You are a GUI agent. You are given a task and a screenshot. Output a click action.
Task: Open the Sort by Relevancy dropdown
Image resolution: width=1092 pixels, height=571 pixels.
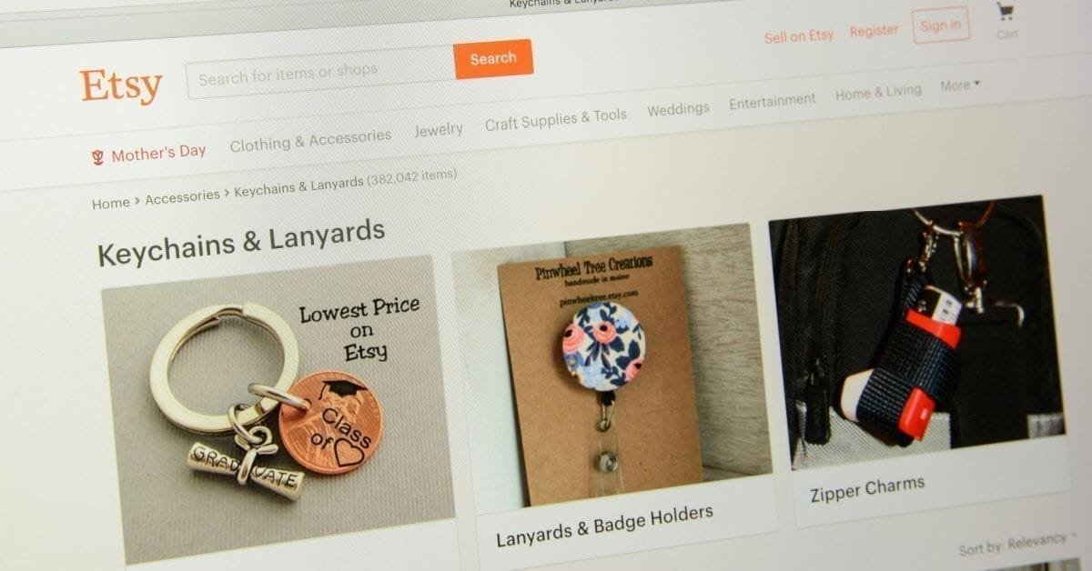(x=1017, y=544)
